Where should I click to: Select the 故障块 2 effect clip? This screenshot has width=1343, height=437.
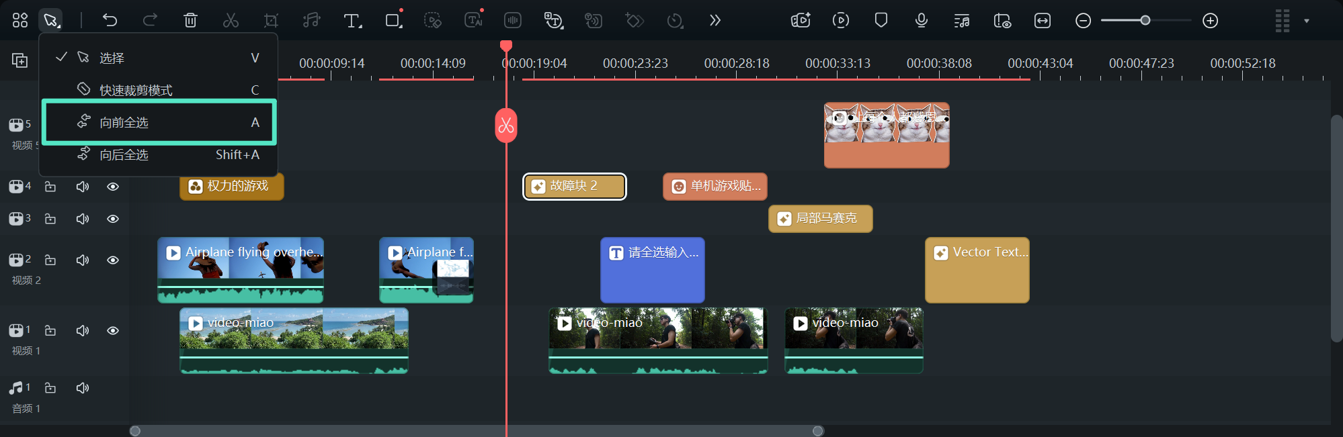click(x=574, y=186)
